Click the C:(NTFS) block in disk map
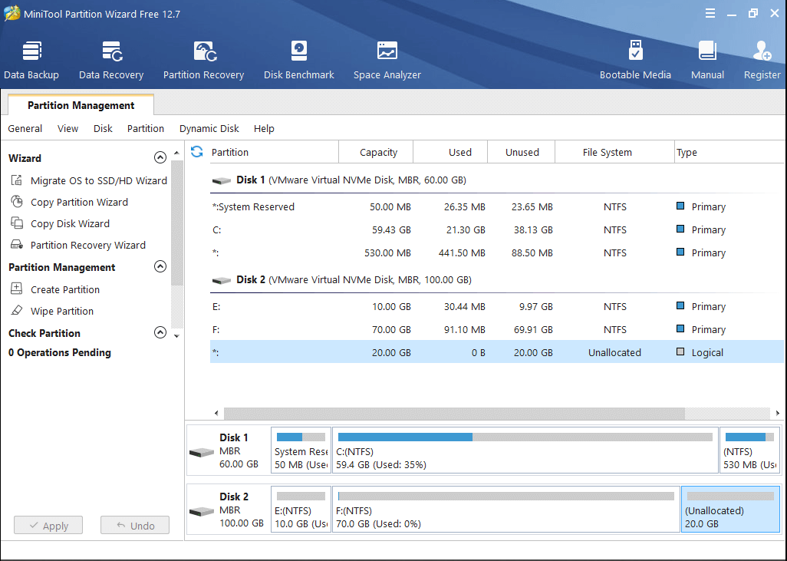This screenshot has height=561, width=787. 525,450
